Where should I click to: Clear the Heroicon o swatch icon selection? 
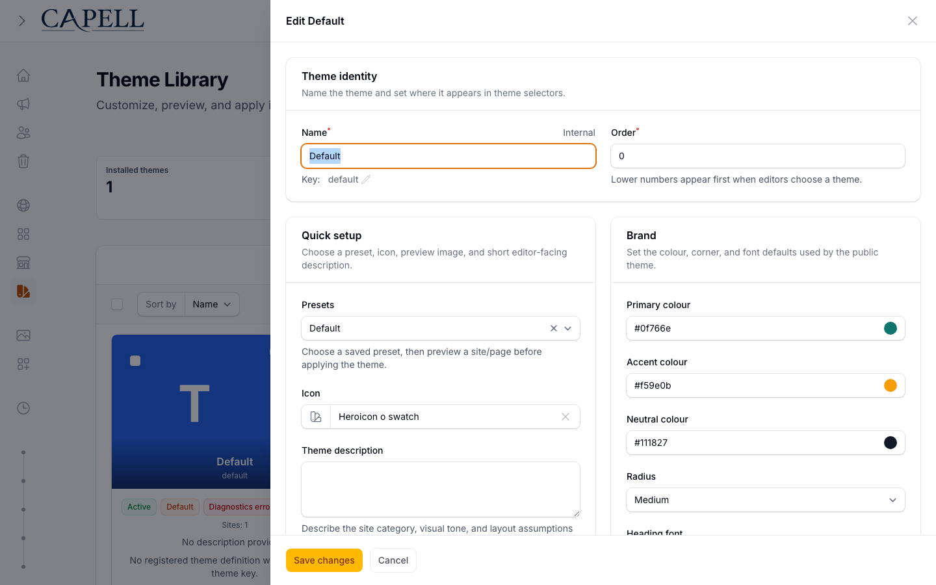pyautogui.click(x=565, y=417)
